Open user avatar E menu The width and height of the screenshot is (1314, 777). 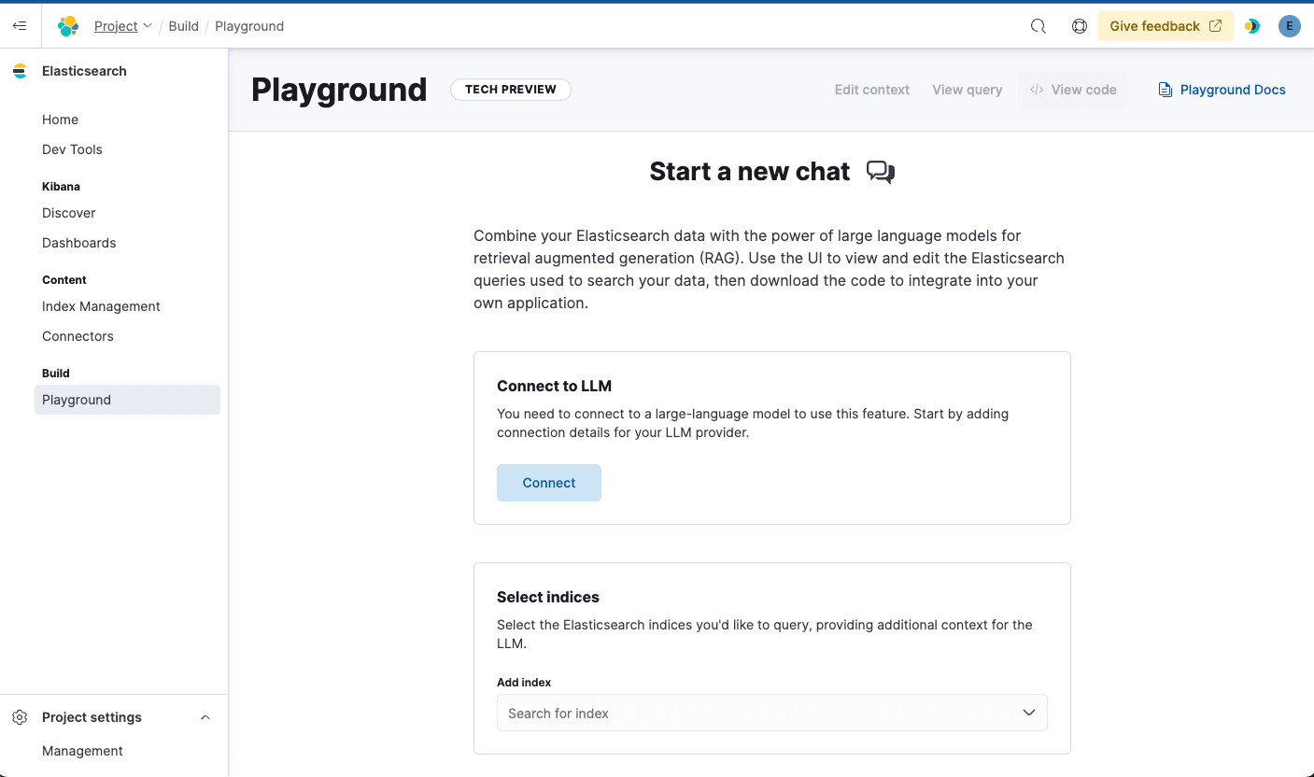pyautogui.click(x=1289, y=26)
